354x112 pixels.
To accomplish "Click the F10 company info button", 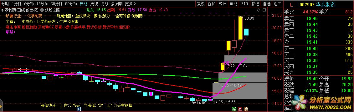I will 244,4.
